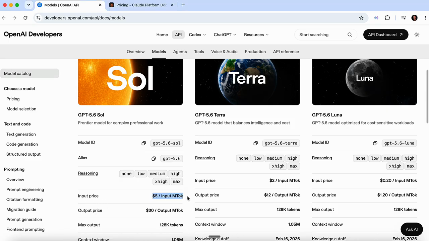Click the Ask AI button
The height and width of the screenshot is (241, 429).
[x=412, y=230]
